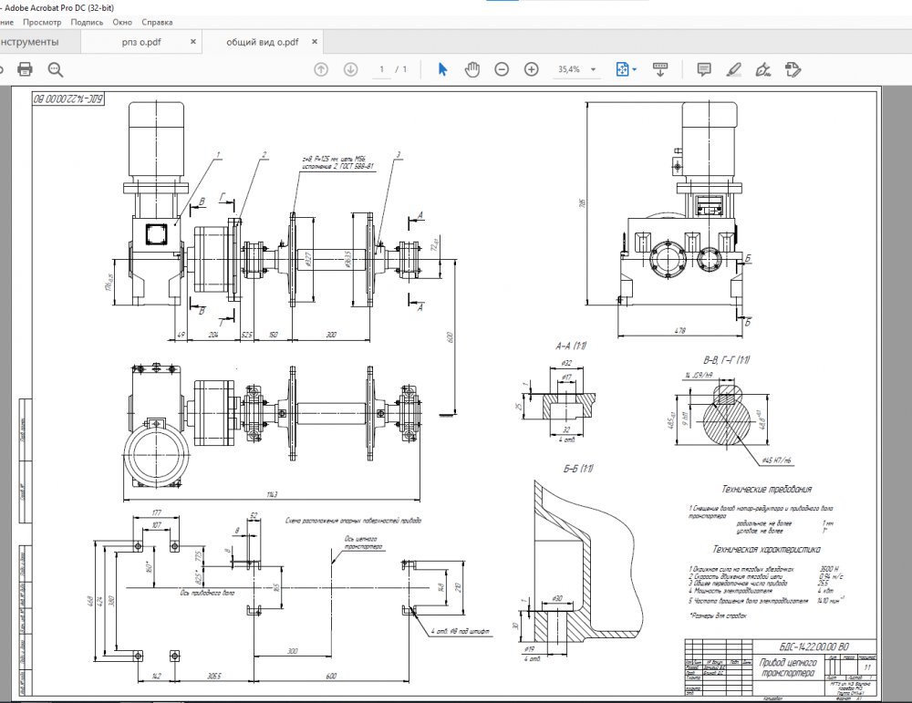912x703 pixels.
Task: Open the Sign document pen tool
Action: (764, 69)
